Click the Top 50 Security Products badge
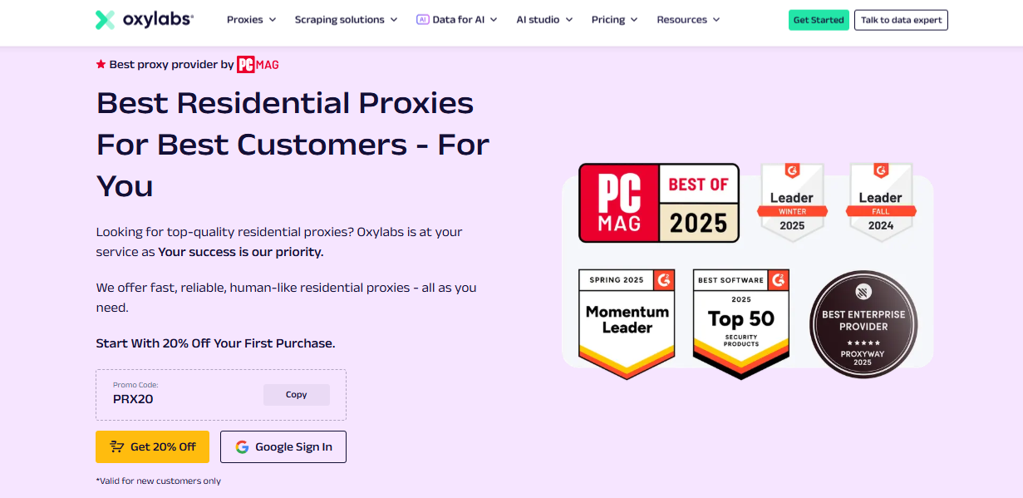 pos(741,324)
